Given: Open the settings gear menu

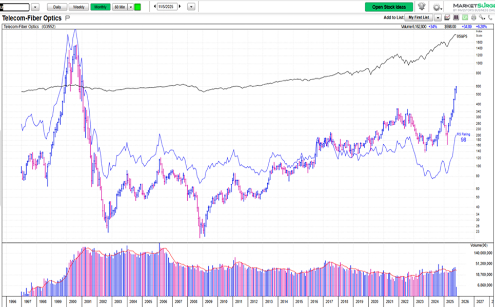Looking at the screenshot, I should 436,7.
